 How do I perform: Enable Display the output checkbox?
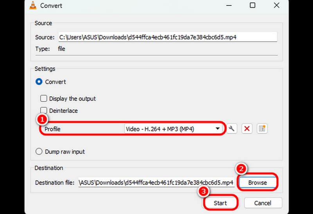44,98
